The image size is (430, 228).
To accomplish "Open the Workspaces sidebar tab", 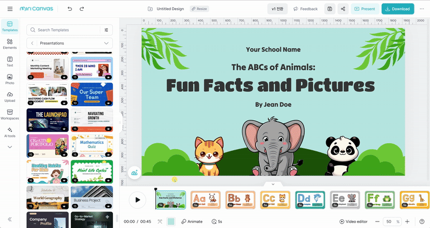I will click(10, 114).
